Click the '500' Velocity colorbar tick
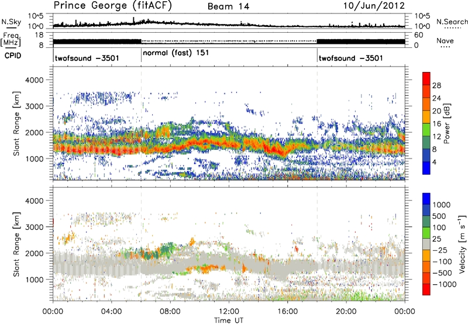This screenshot has height=324, width=468. pos(439,216)
